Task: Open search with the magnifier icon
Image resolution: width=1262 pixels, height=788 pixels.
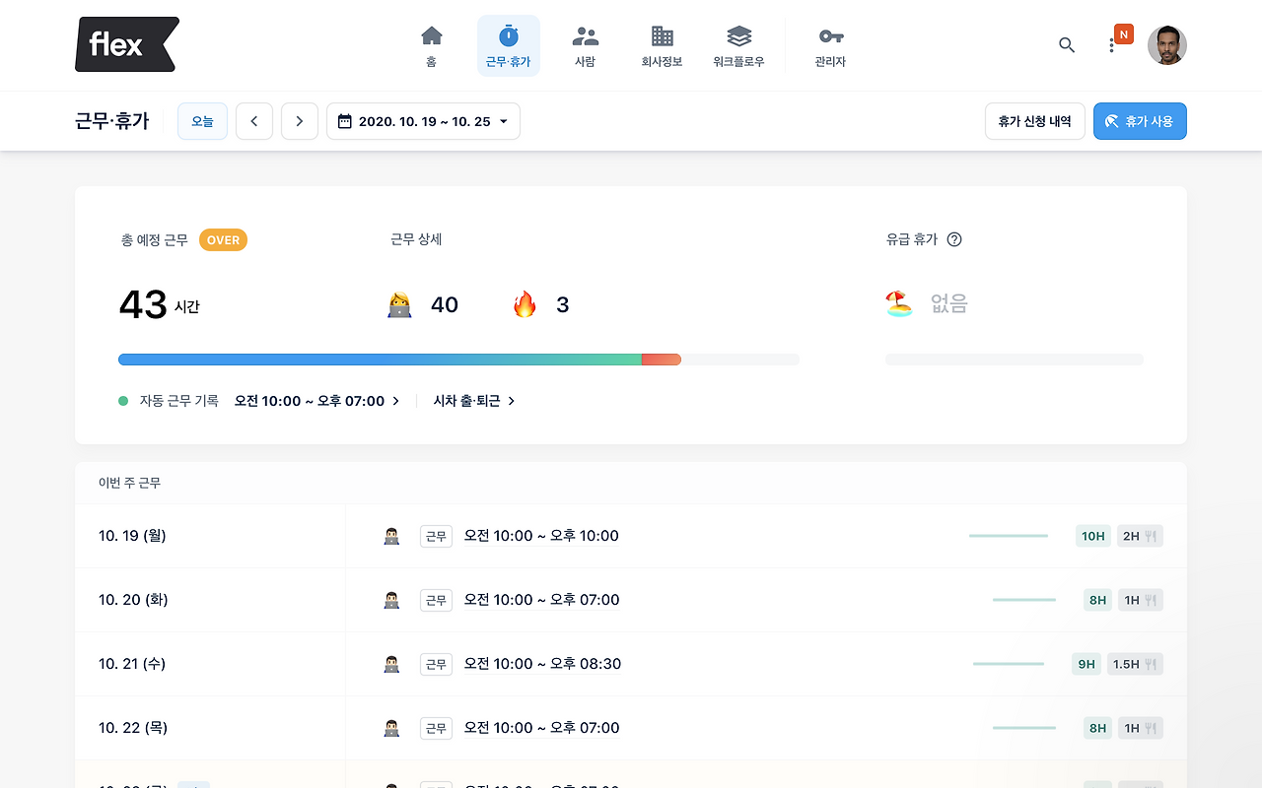Action: (1067, 45)
